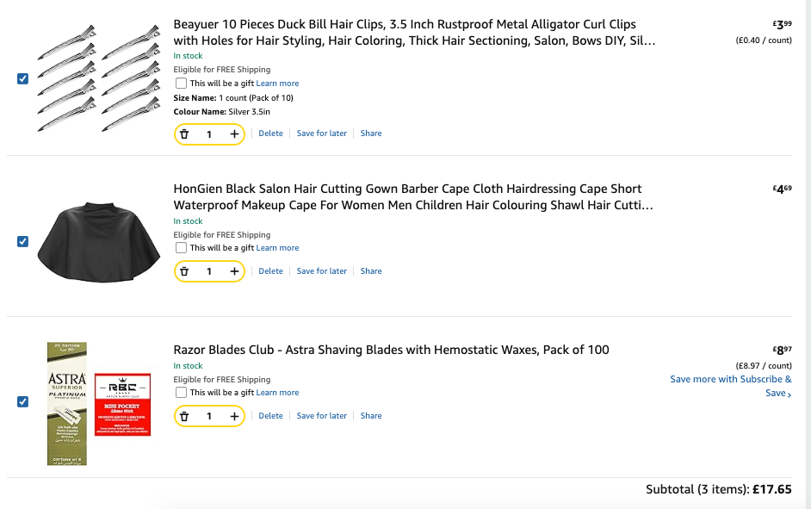Uncheck the HonGien cape selection checkbox

pyautogui.click(x=22, y=241)
